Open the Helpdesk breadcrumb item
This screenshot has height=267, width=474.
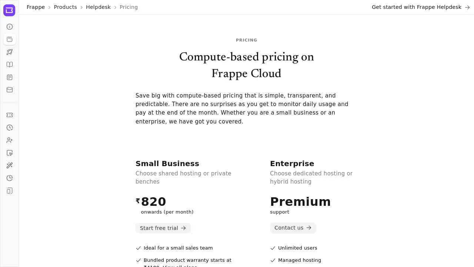pyautogui.click(x=98, y=7)
